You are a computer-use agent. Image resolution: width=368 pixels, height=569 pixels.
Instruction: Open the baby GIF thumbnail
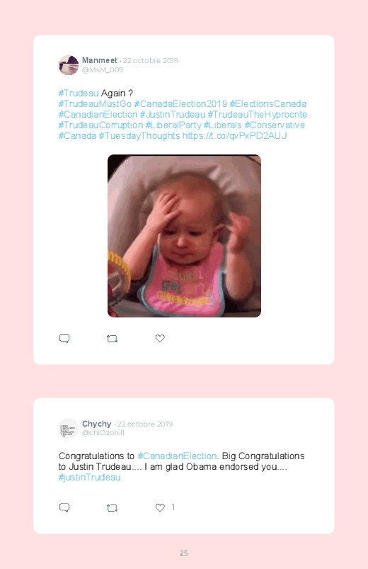[184, 236]
